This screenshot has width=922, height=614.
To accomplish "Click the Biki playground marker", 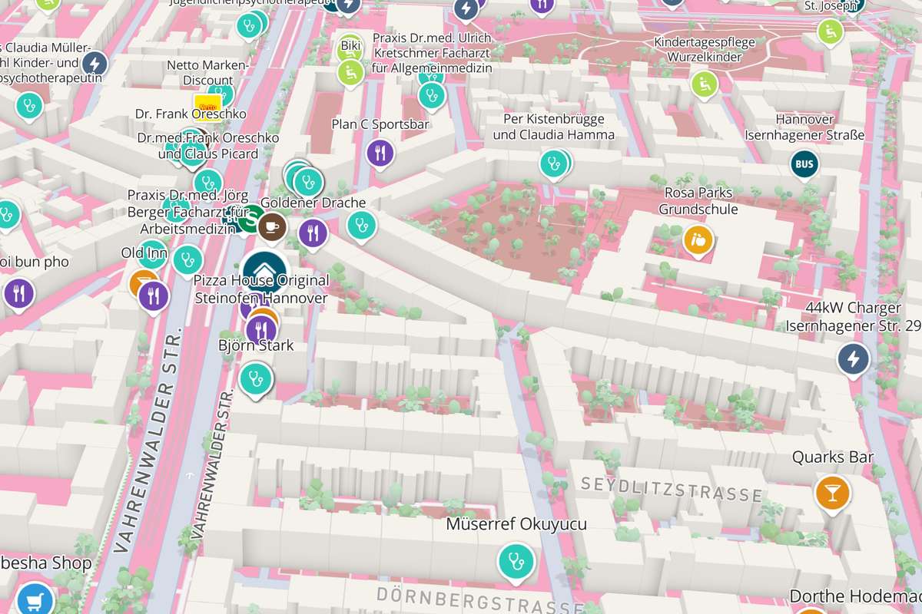I will click(350, 48).
